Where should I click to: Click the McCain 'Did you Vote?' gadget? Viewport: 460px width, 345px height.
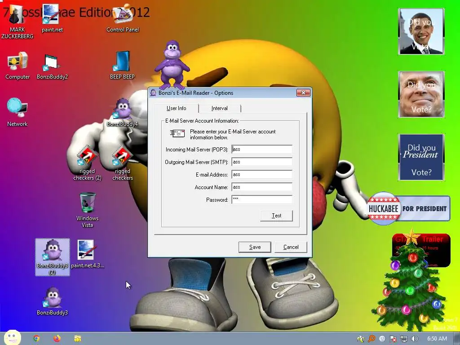(x=421, y=94)
